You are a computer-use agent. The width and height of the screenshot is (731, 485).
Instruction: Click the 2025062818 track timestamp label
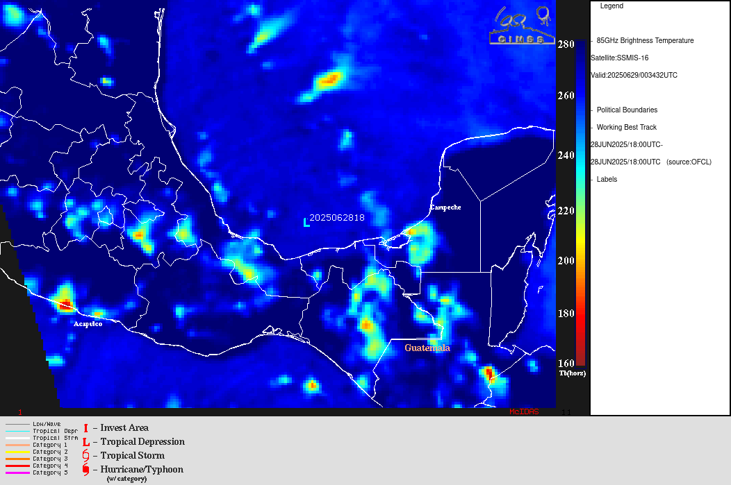pyautogui.click(x=337, y=217)
